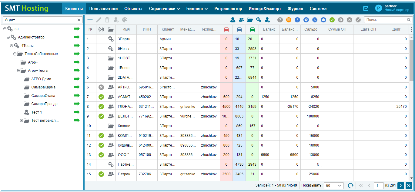
Task: Filter by open folder icon in toolbar
Action: point(250,20)
